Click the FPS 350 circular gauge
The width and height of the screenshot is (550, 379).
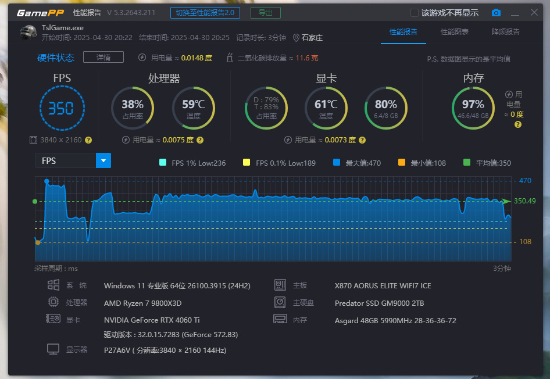pyautogui.click(x=62, y=108)
